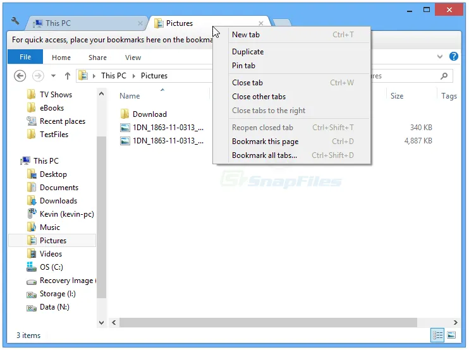469x350 pixels.
Task: Select the 4,887 KB image file
Action: click(162, 141)
